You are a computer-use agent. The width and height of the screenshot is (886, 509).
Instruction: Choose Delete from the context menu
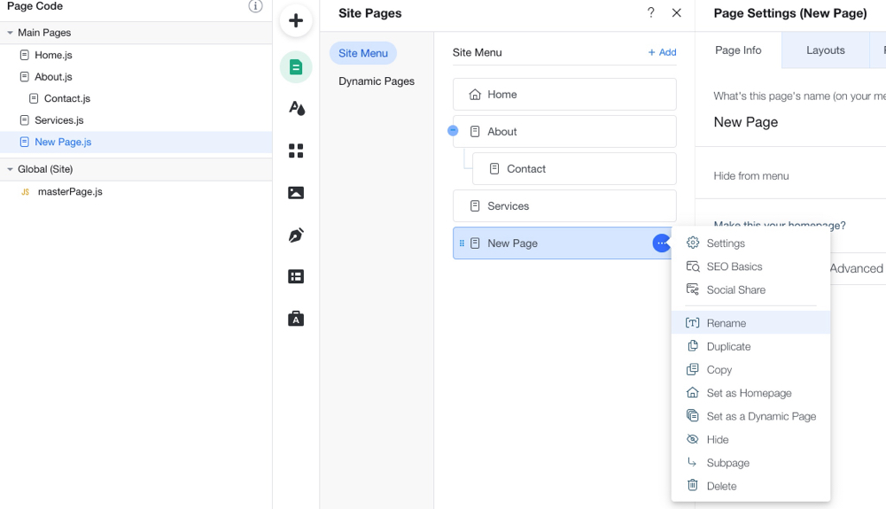pyautogui.click(x=750, y=486)
